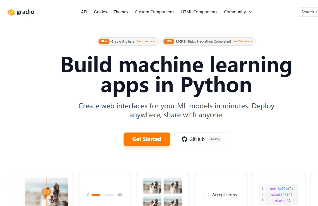This screenshot has width=318, height=206.
Task: Expand the Community dropdown menu
Action: click(238, 12)
